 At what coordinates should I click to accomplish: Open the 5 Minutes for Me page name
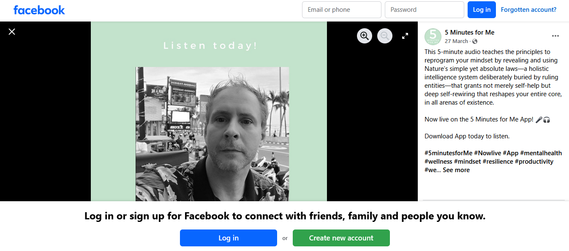(x=469, y=32)
